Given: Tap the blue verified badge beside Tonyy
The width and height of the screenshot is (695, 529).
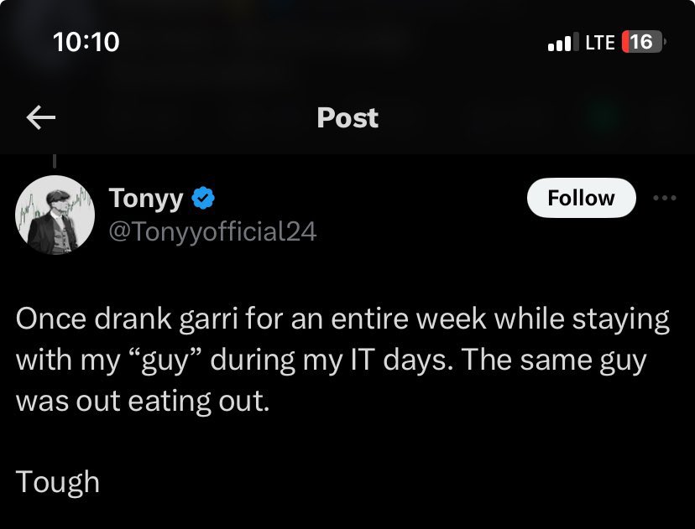Looking at the screenshot, I should click(203, 198).
